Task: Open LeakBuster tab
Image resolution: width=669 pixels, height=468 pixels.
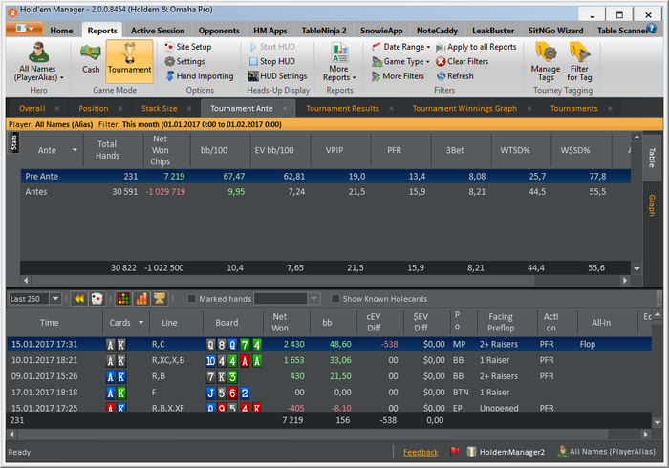Action: click(493, 31)
